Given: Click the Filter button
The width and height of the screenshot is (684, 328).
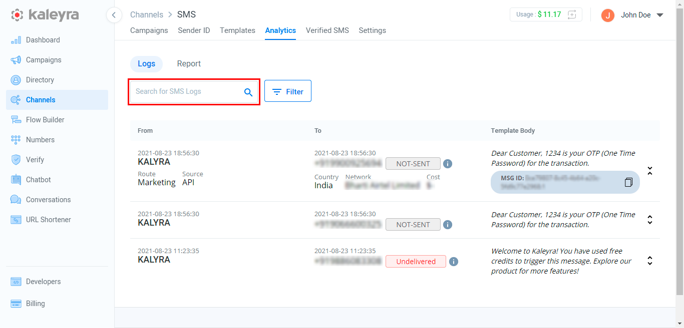Looking at the screenshot, I should click(288, 91).
